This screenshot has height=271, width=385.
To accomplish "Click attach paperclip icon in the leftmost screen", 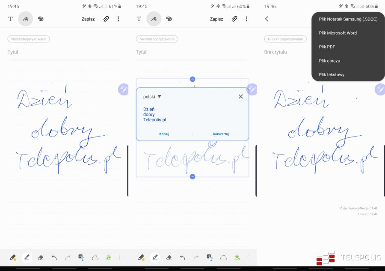I will (106, 19).
